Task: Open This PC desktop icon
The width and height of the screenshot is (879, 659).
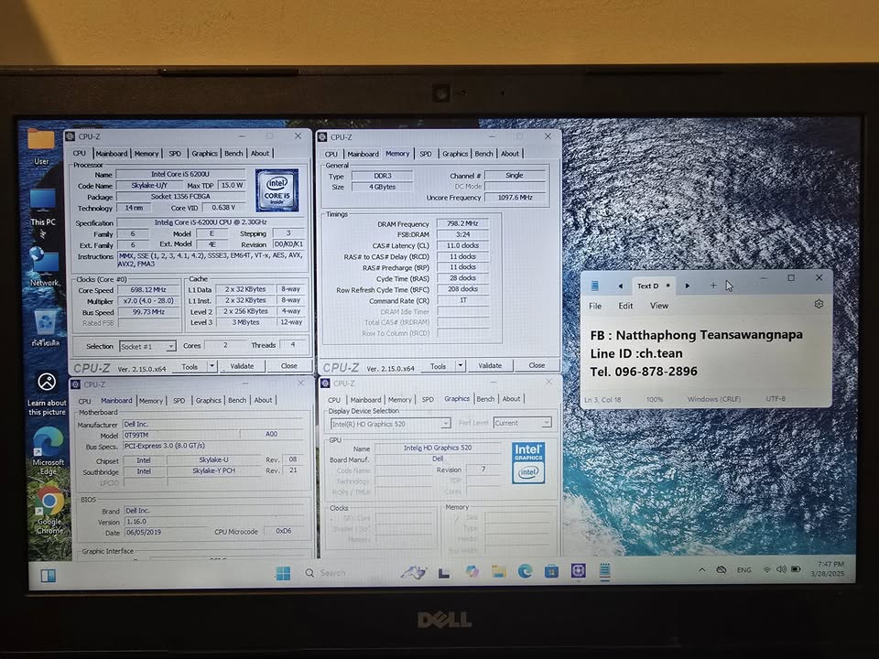Action: pyautogui.click(x=43, y=208)
